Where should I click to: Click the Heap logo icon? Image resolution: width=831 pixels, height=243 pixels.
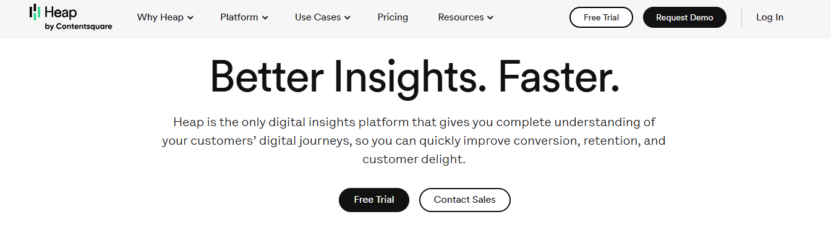[35, 11]
